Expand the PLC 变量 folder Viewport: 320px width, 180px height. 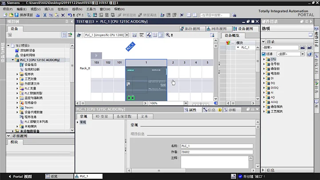pyautogui.click(x=17, y=88)
